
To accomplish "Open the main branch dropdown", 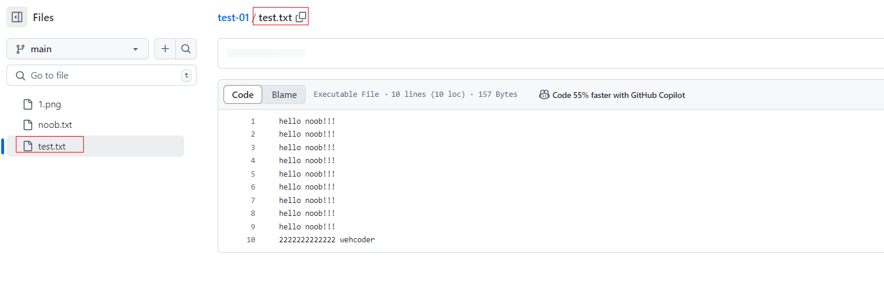I will tap(77, 49).
